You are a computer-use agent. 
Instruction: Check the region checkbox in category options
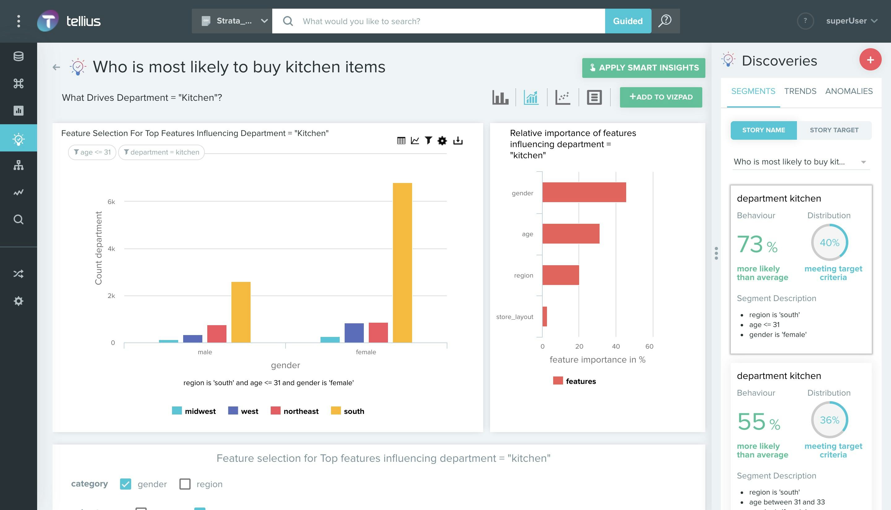pos(185,484)
